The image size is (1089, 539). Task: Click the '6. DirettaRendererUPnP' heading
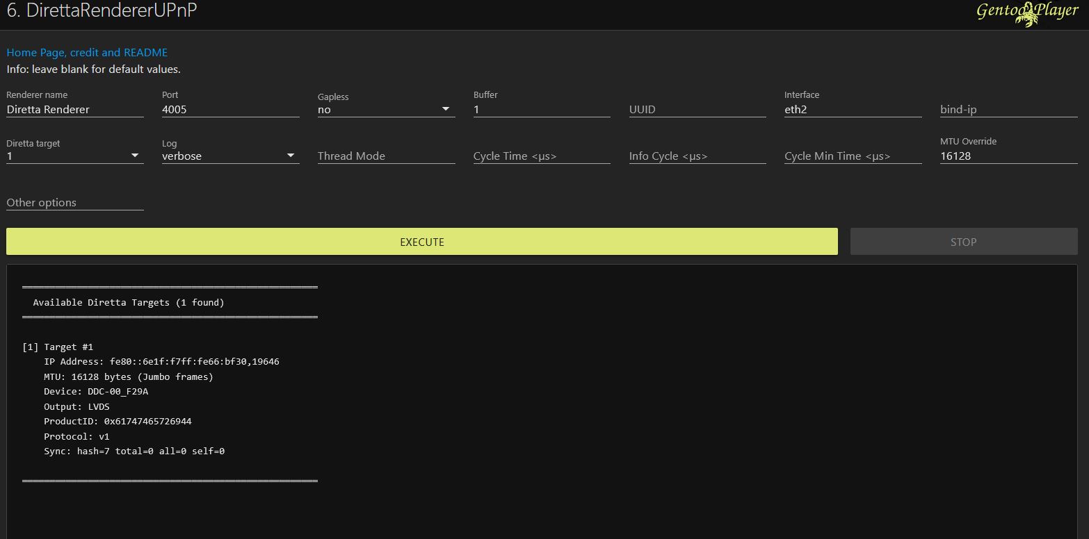point(102,11)
